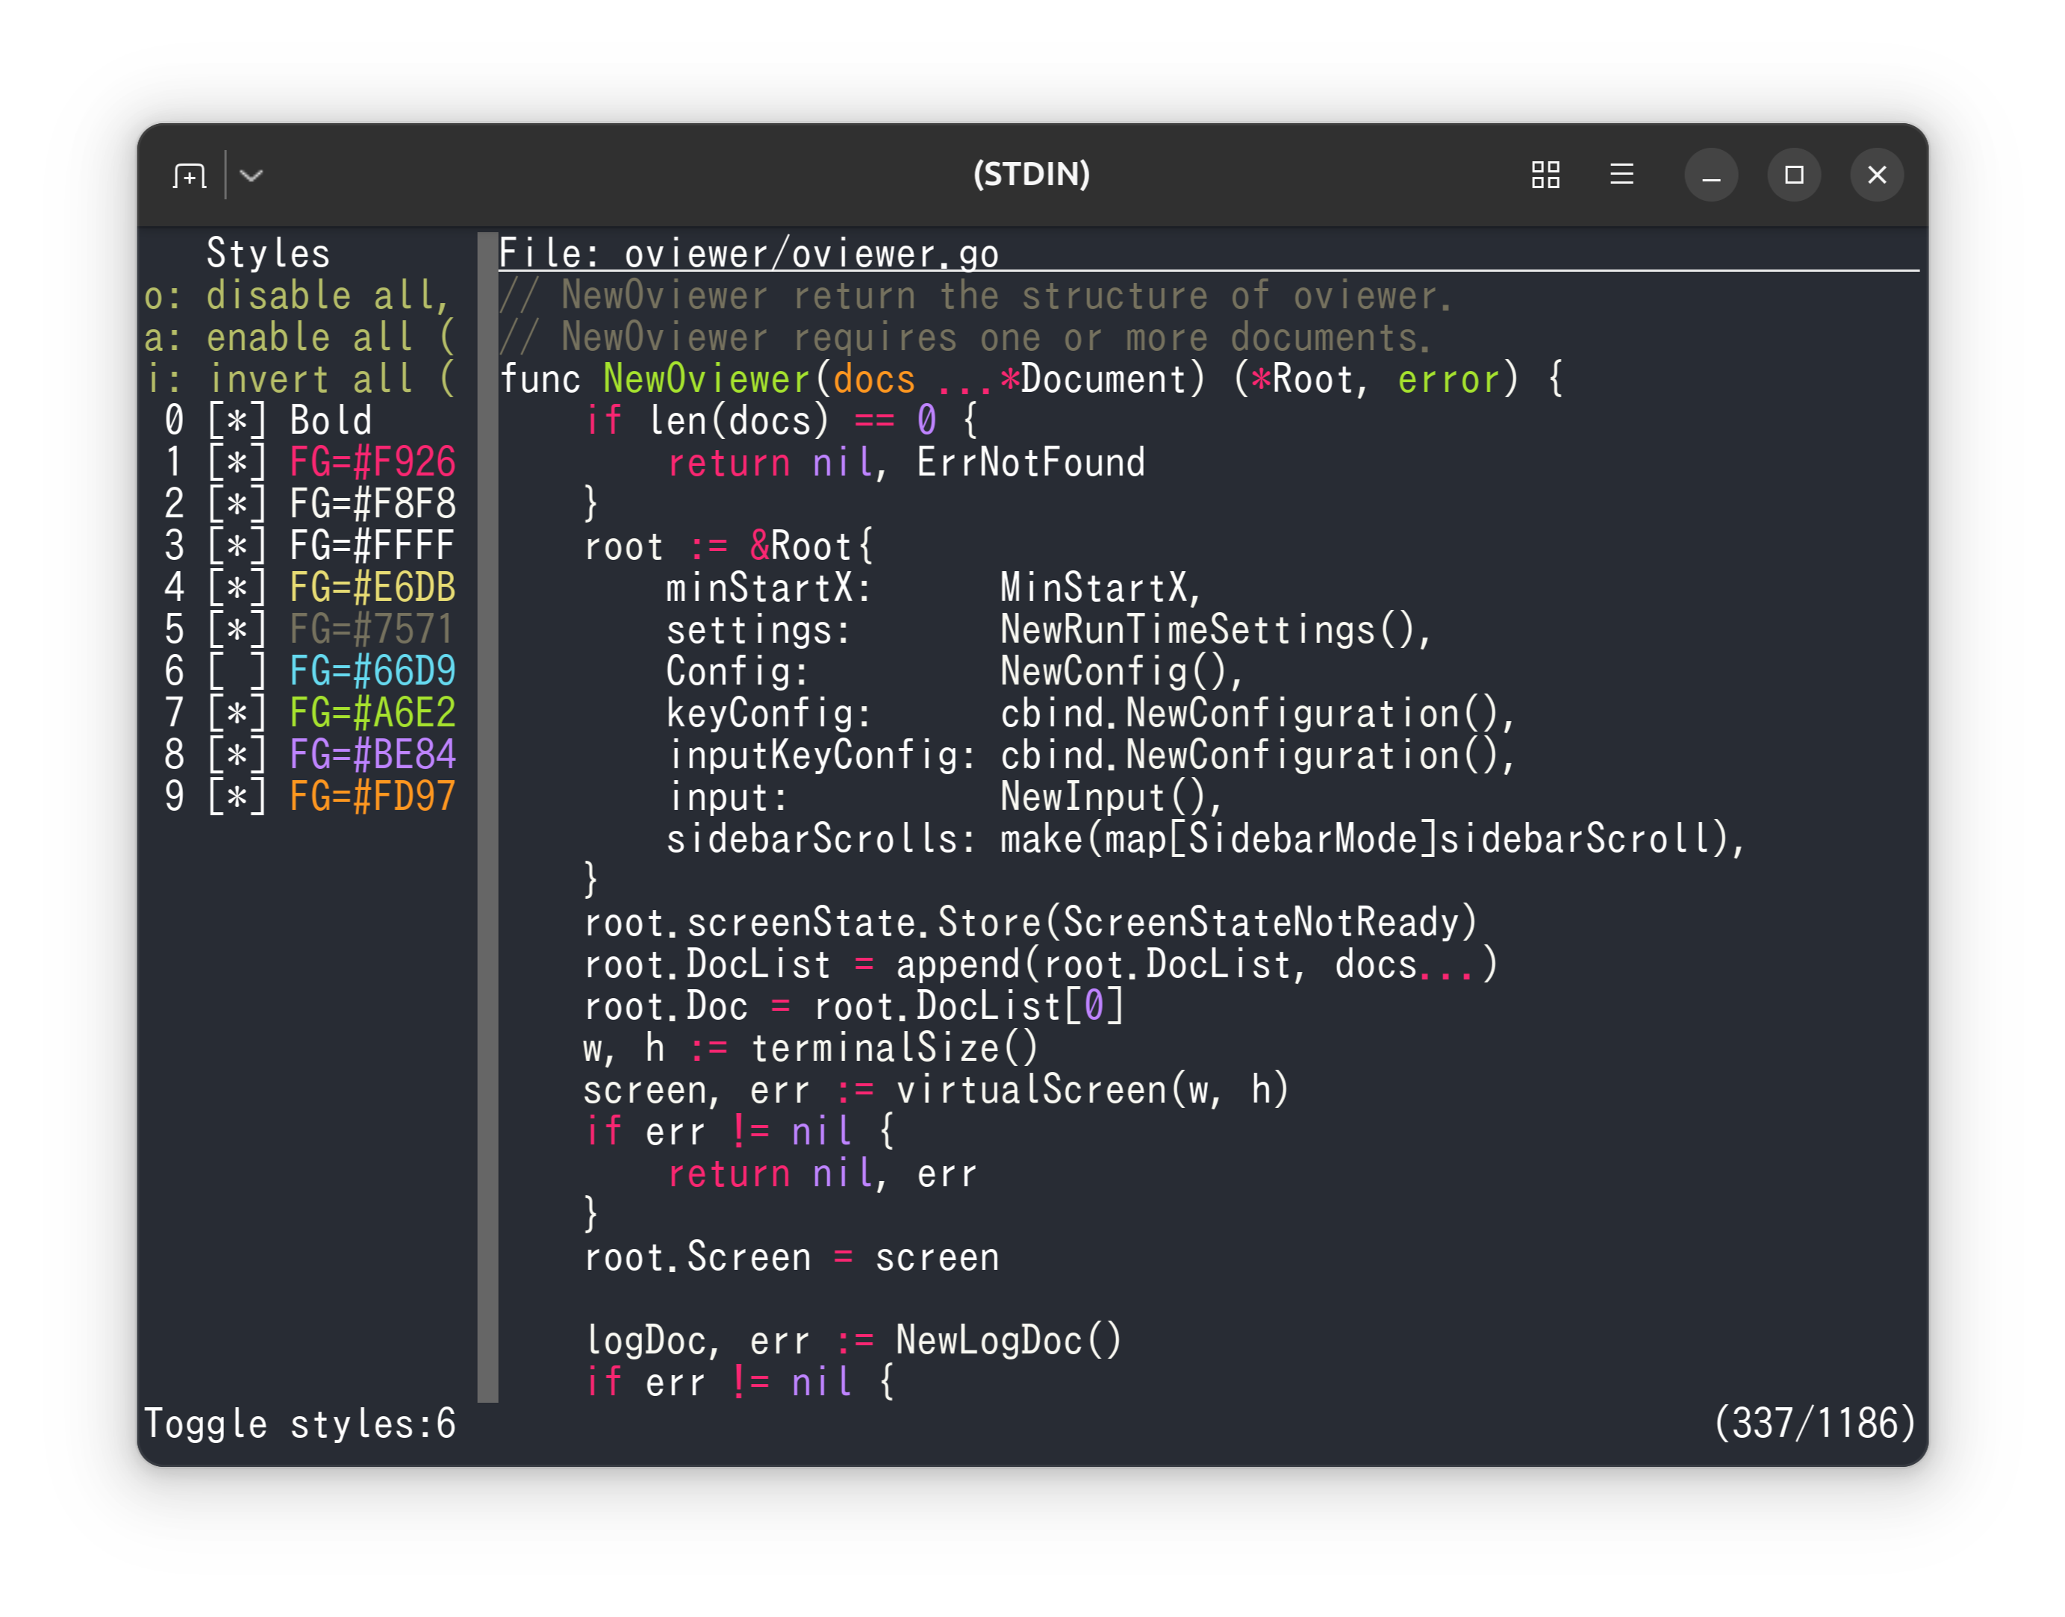This screenshot has width=2065, height=1617.
Task: Click the 'return nil, err' line
Action: coord(822,1173)
